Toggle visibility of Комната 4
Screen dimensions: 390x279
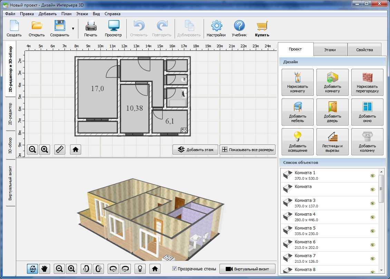(372, 217)
